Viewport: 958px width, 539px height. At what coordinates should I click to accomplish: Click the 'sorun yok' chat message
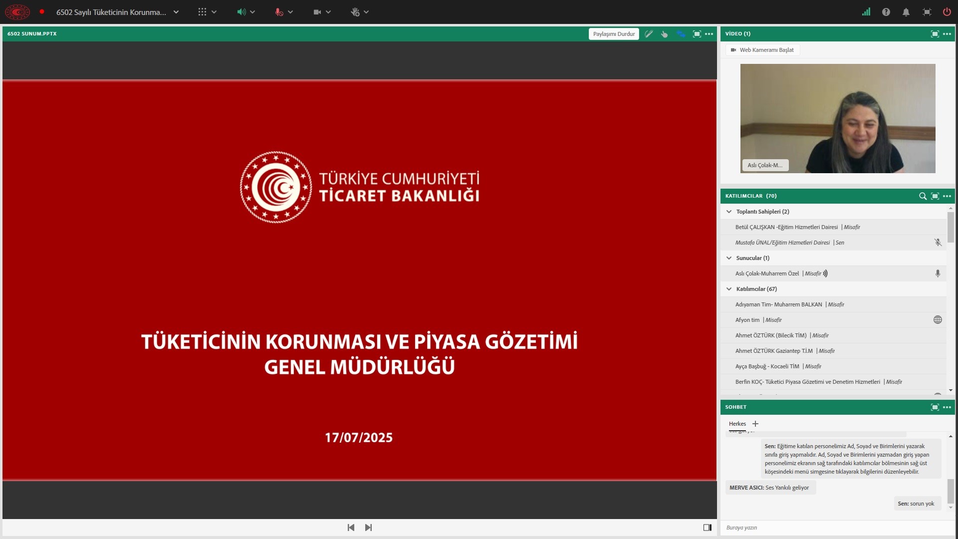[x=917, y=504]
